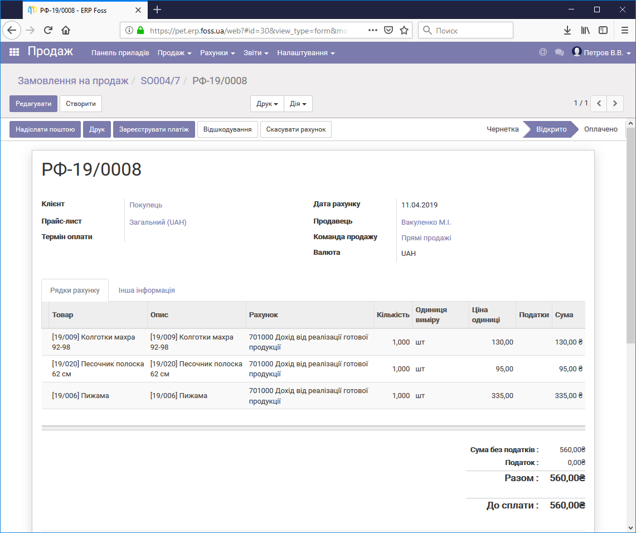Expand the Продаж menu dropdown
The width and height of the screenshot is (636, 533).
(x=174, y=53)
